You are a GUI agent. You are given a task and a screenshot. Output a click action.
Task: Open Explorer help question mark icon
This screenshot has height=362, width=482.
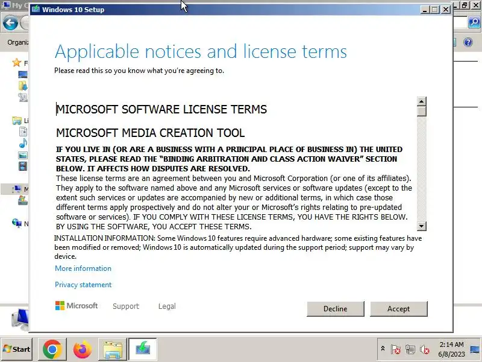tap(468, 42)
